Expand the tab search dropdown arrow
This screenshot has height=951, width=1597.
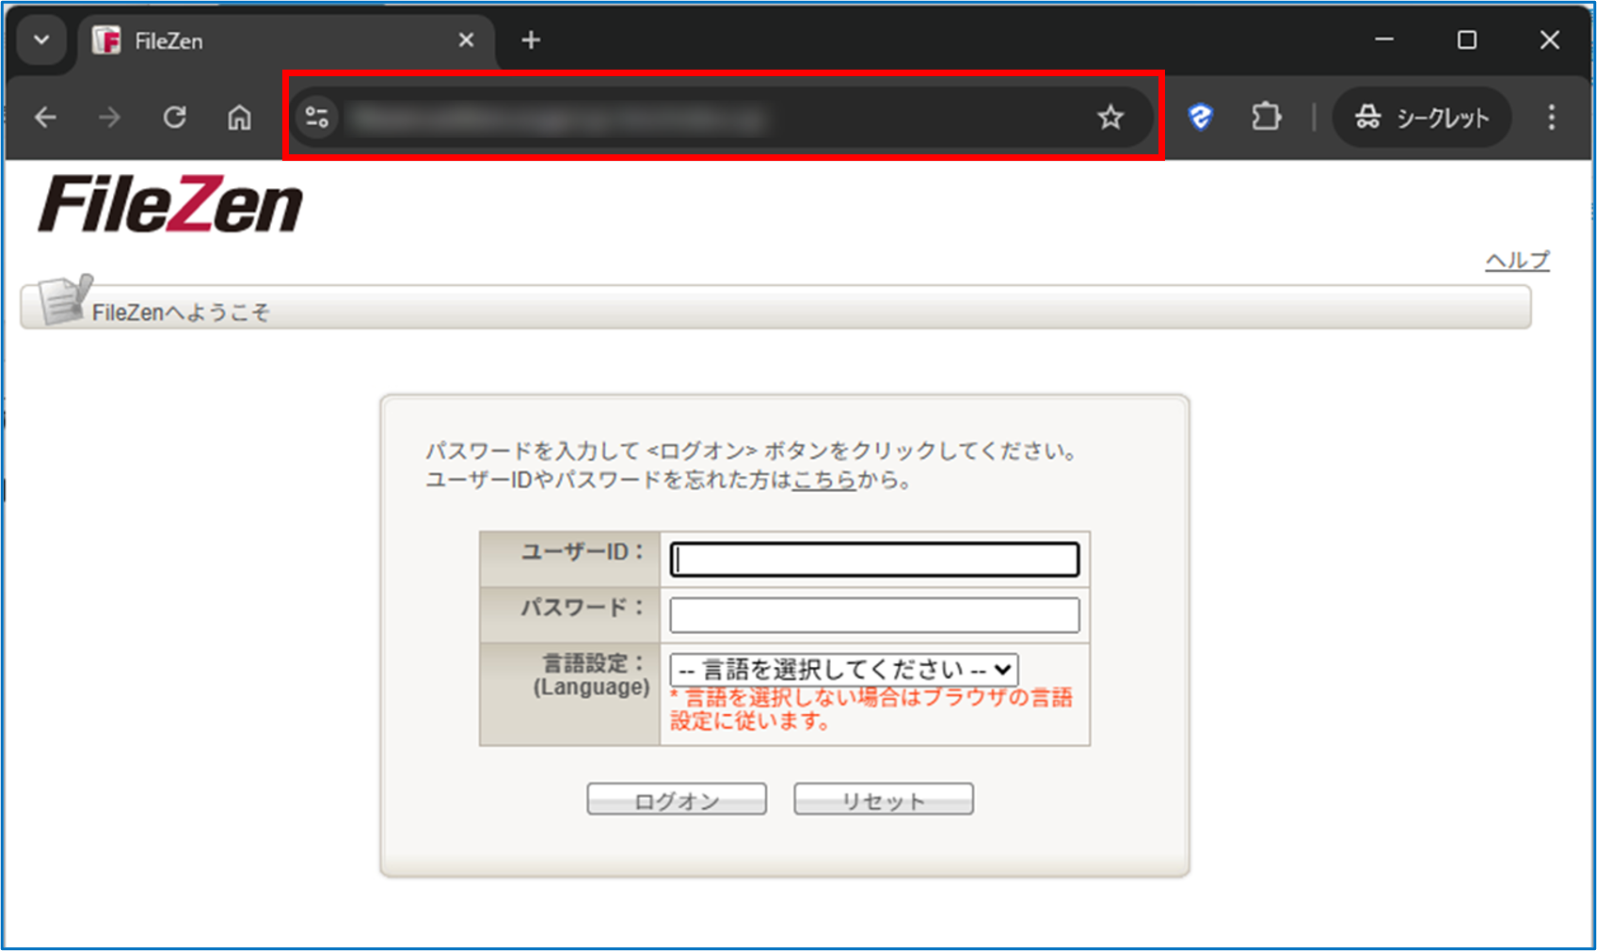pos(41,40)
